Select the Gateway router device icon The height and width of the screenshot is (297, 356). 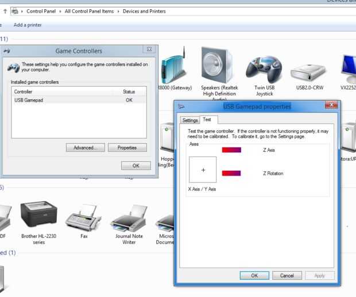click(175, 65)
